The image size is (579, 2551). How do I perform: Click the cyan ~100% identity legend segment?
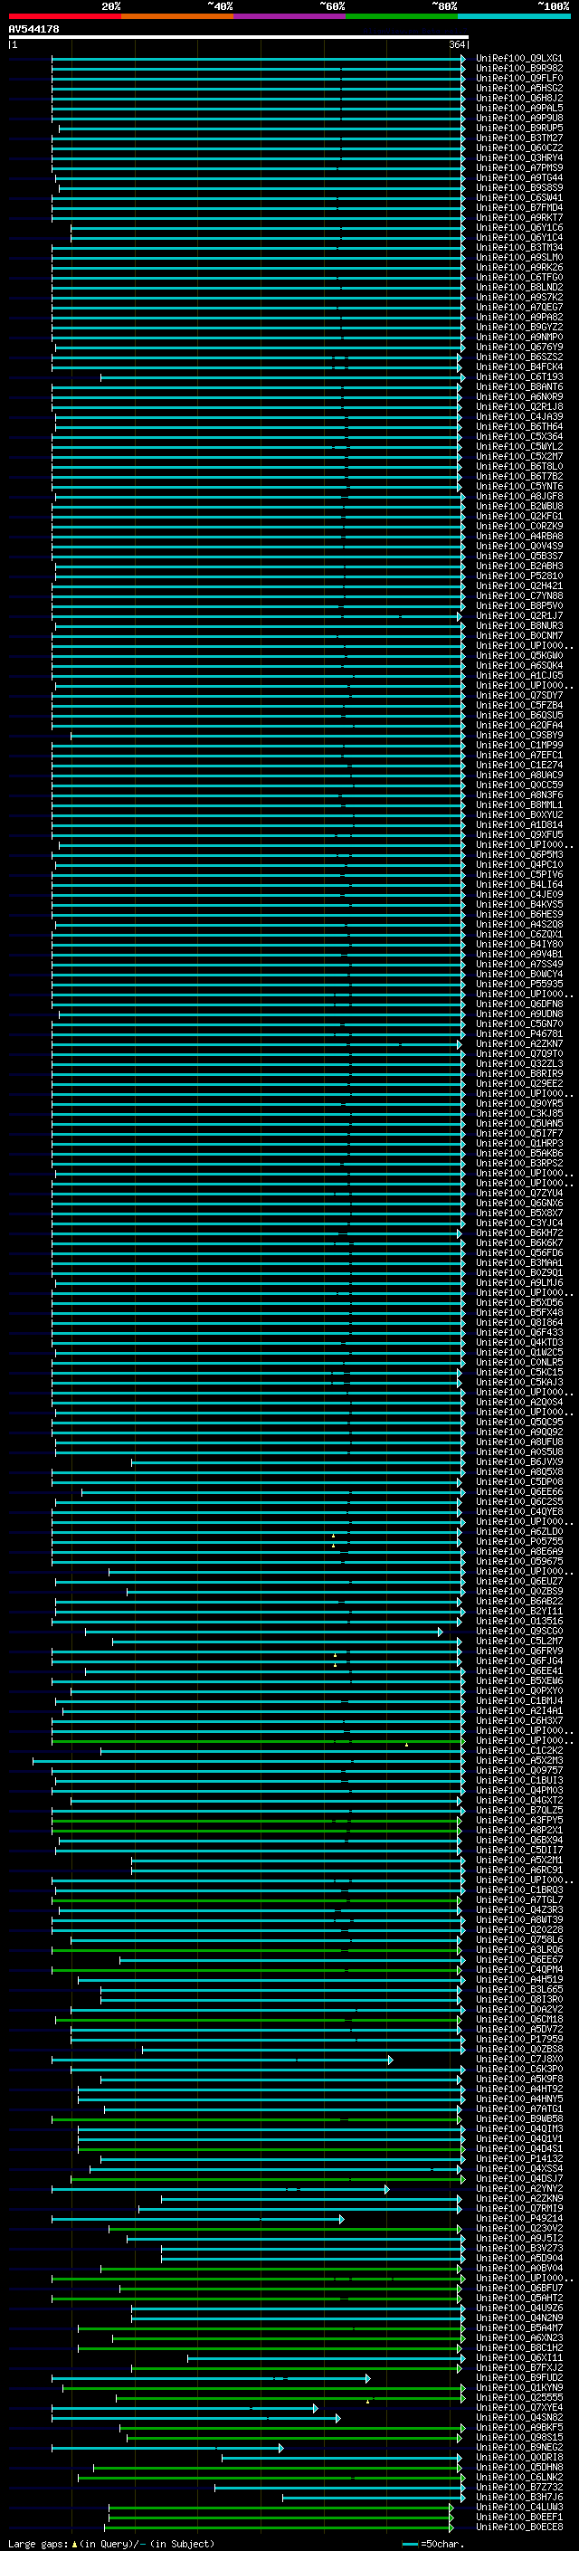[x=514, y=16]
